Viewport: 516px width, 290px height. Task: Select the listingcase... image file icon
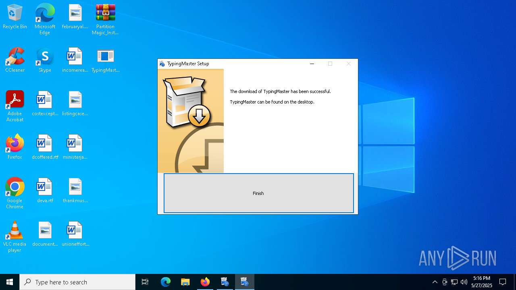pos(75,104)
